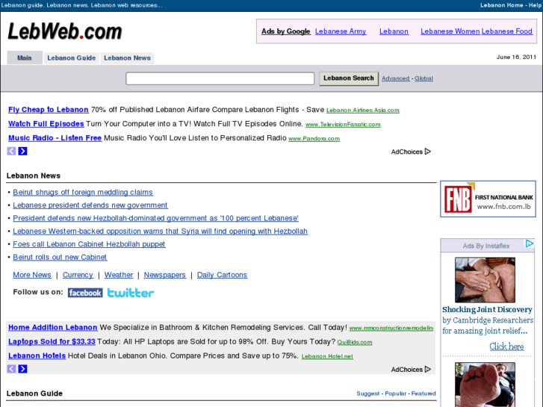
Task: Open Music Radio - Listen Free ad
Action: click(x=55, y=138)
